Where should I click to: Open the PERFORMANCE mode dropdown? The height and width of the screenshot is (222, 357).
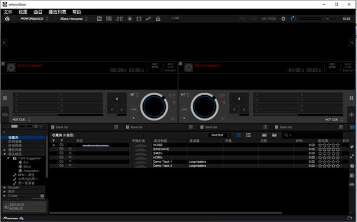click(34, 19)
